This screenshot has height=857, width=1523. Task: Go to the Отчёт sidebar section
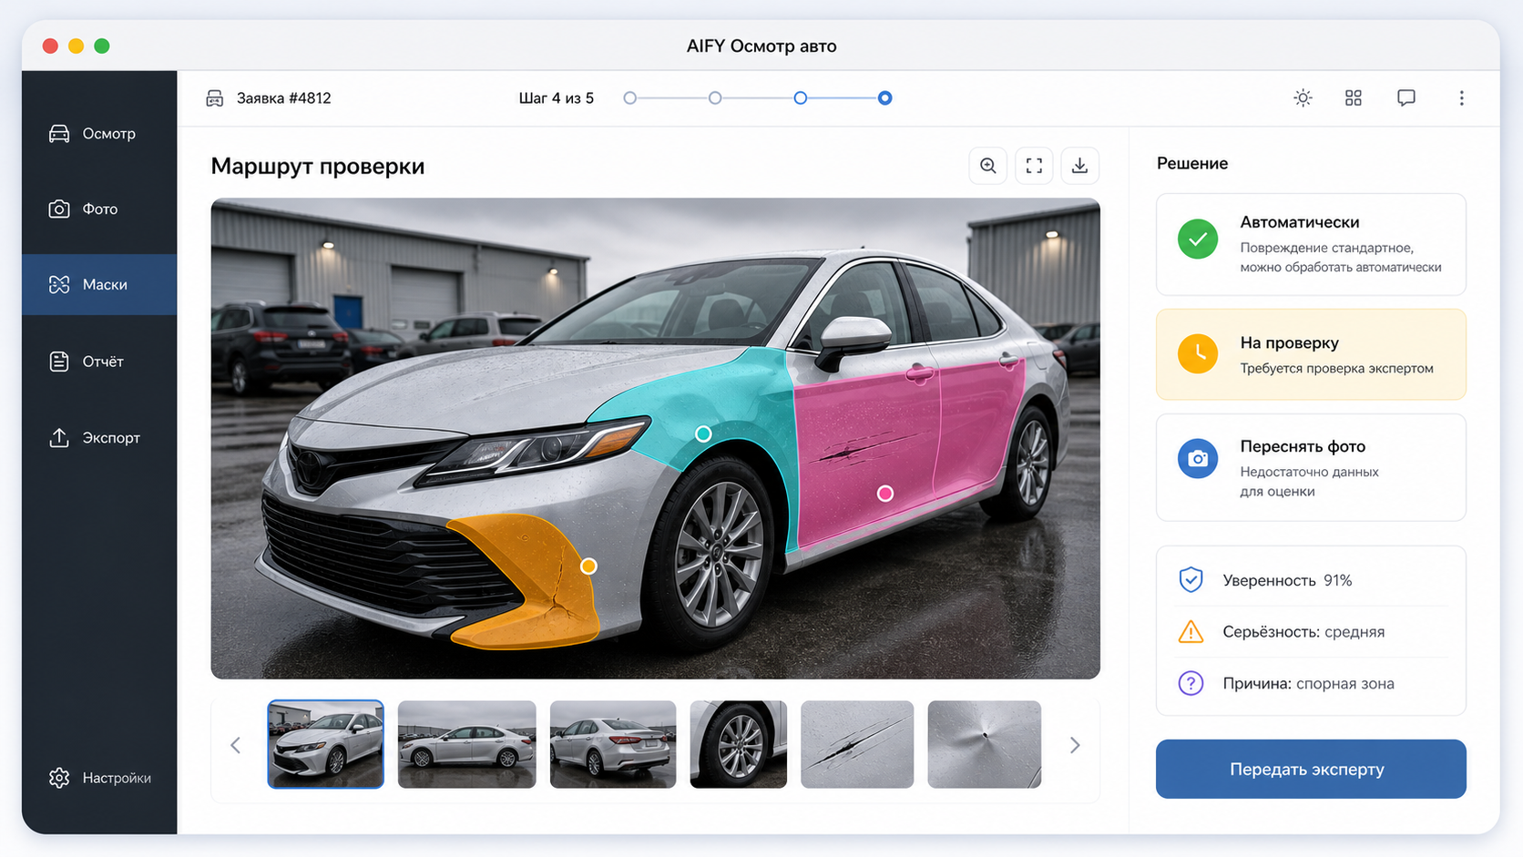[99, 362]
